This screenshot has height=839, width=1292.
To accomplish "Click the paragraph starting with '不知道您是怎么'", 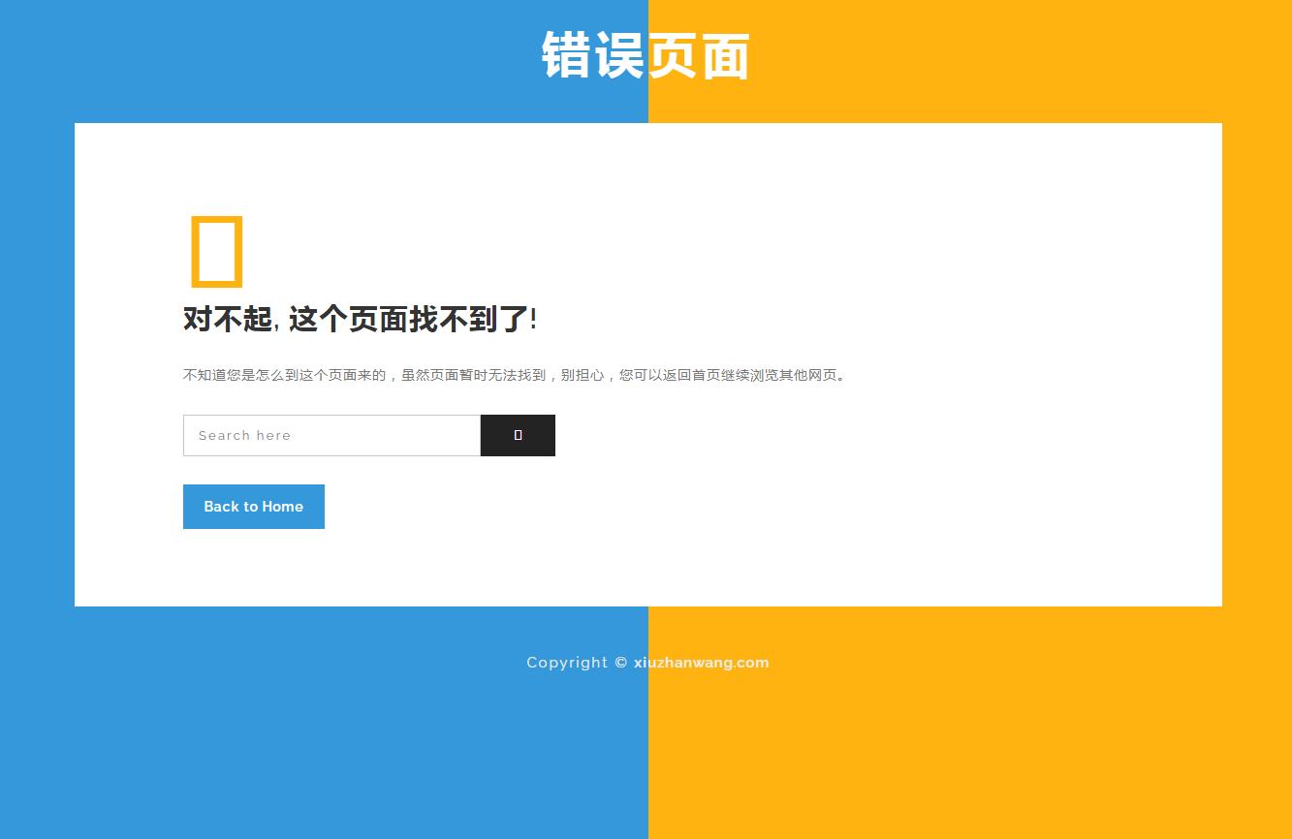I will [x=516, y=375].
